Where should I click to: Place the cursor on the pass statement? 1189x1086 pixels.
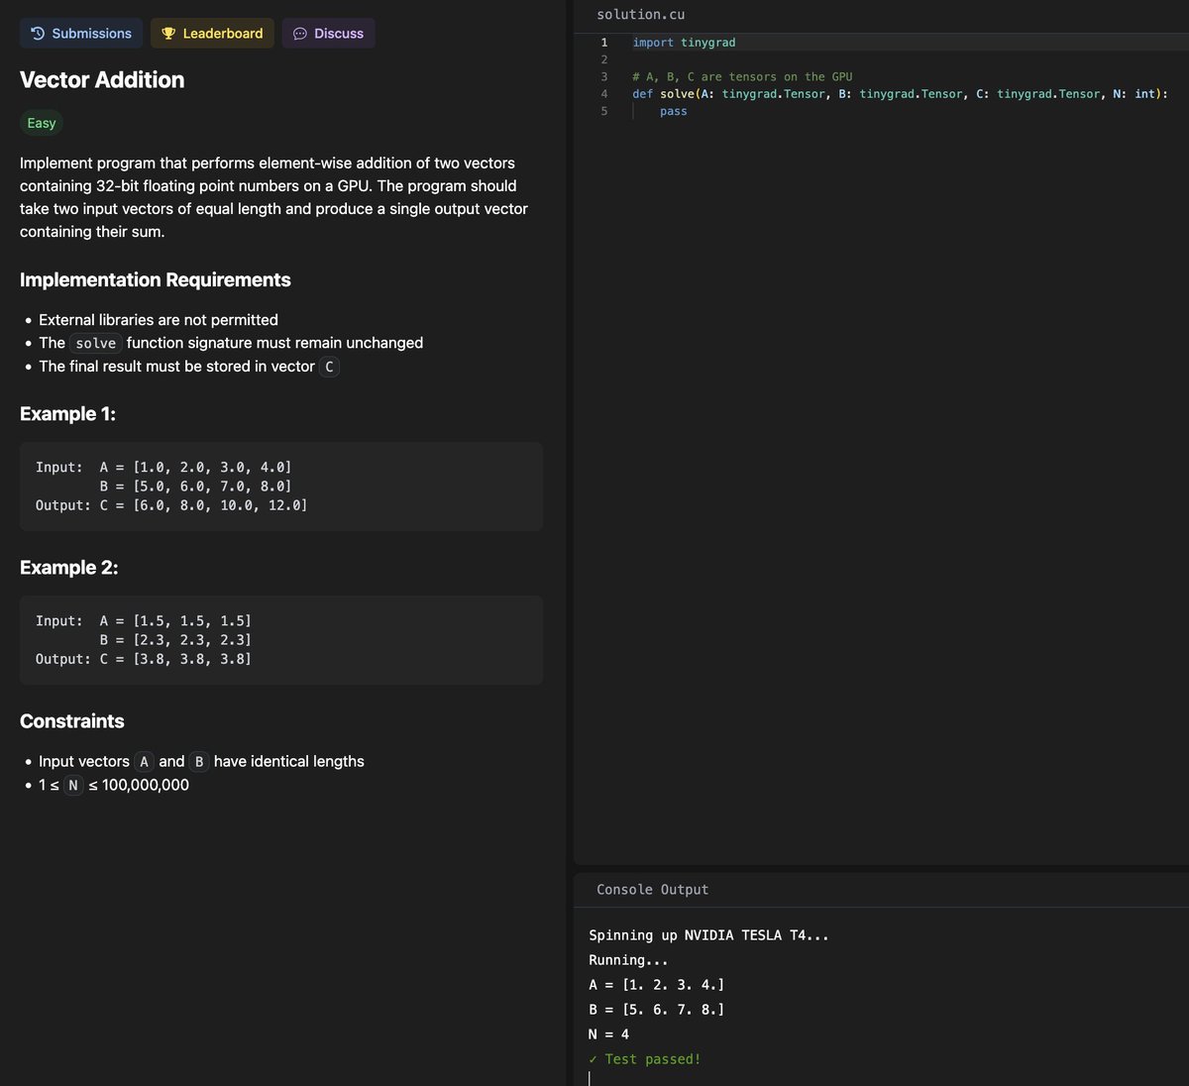click(674, 111)
